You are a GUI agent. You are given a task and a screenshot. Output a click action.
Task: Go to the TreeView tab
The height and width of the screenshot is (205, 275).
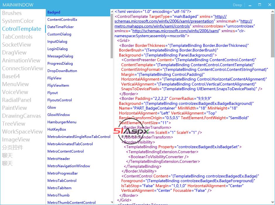(x=13, y=124)
